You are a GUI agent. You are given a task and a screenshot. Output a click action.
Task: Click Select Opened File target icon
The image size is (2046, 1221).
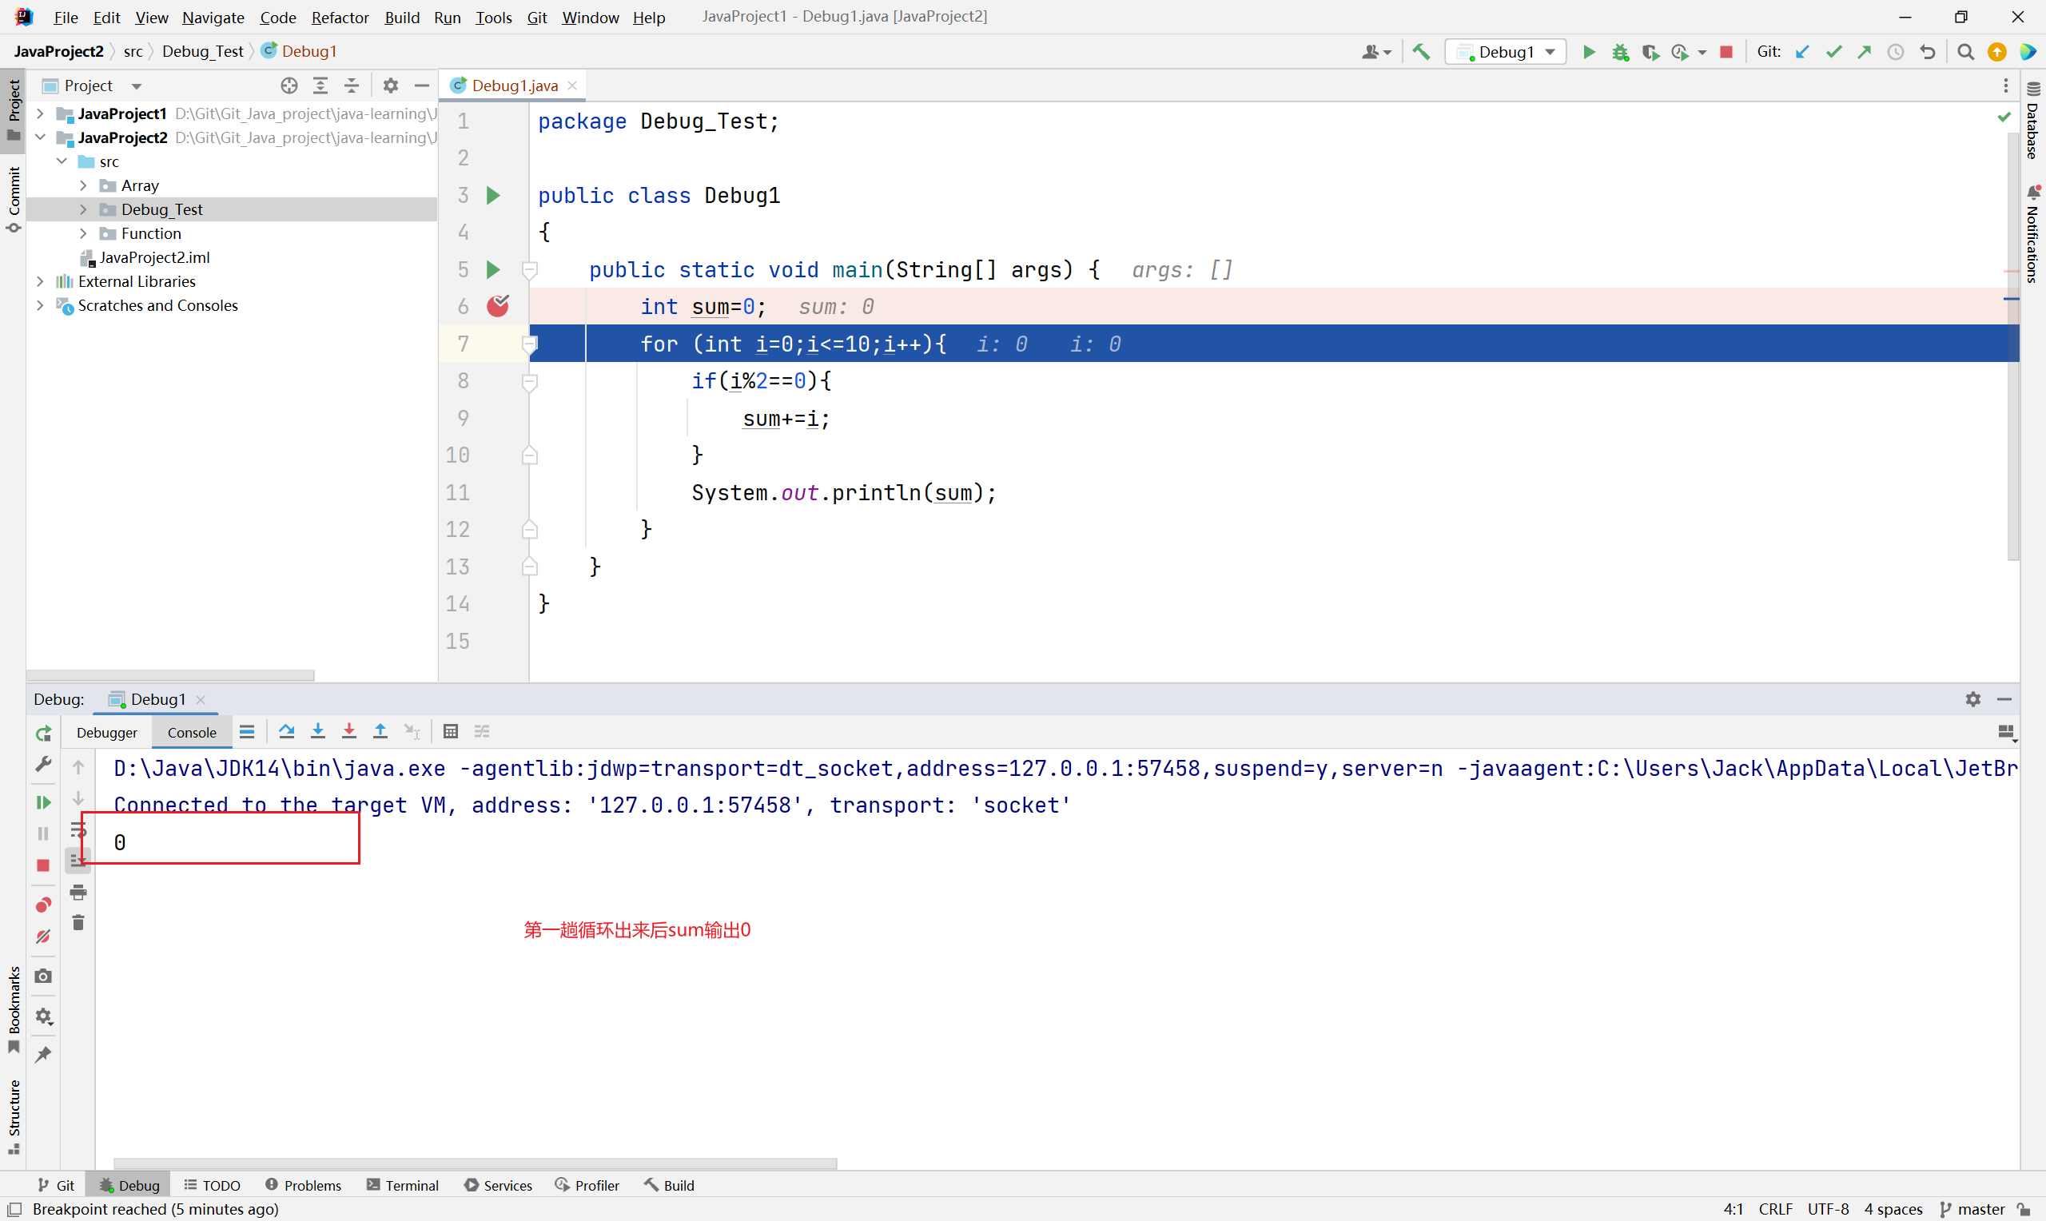(289, 86)
